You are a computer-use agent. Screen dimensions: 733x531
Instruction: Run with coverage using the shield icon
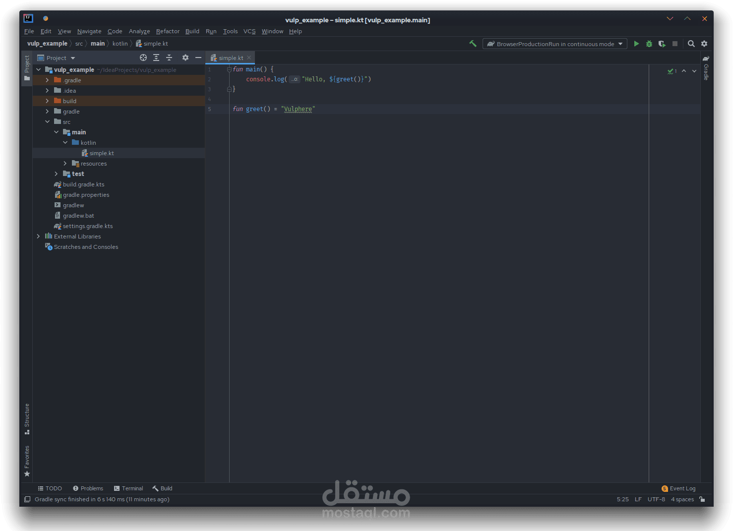click(x=662, y=44)
